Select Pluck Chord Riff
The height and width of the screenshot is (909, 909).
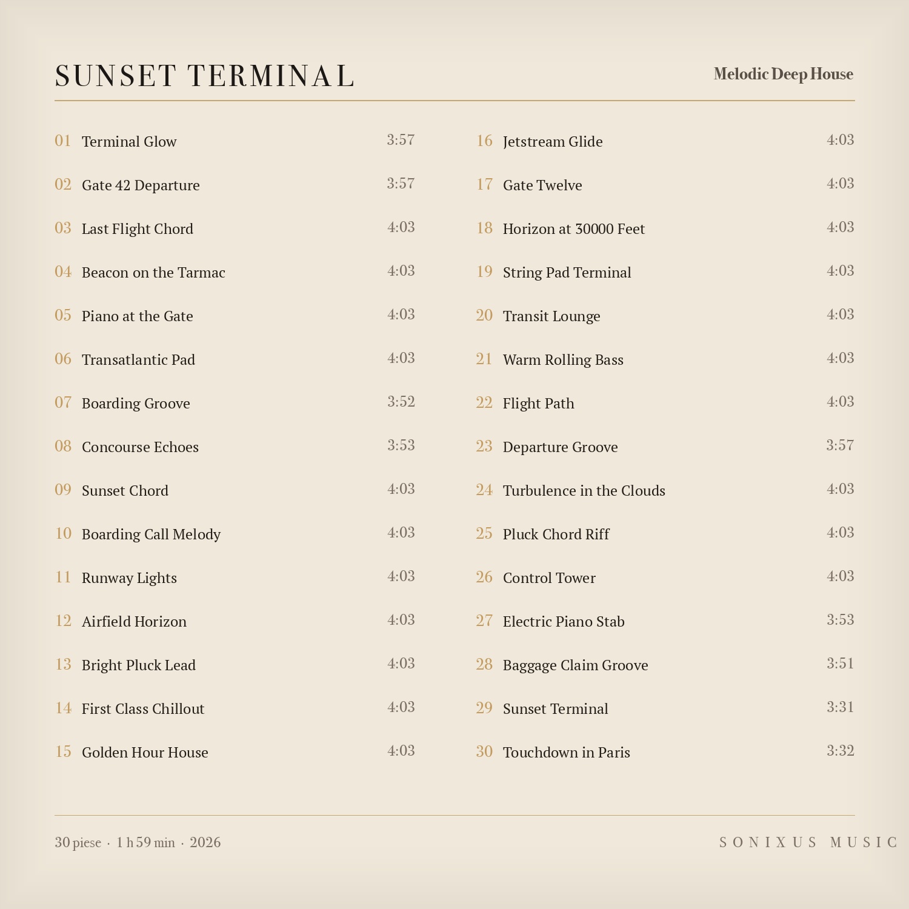coord(556,534)
